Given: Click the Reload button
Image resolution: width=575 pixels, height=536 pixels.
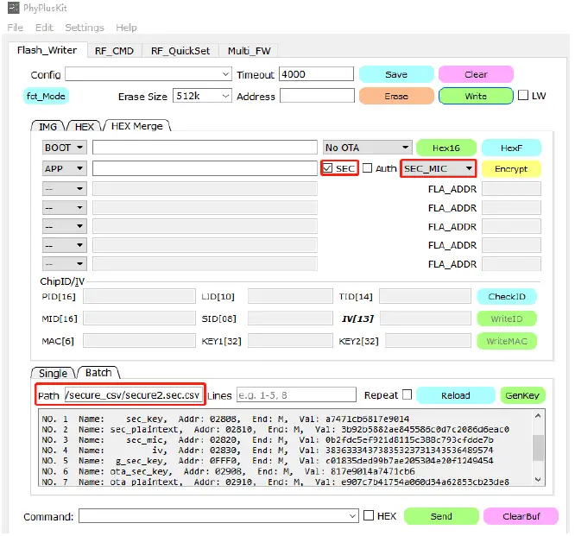Looking at the screenshot, I should (x=456, y=395).
